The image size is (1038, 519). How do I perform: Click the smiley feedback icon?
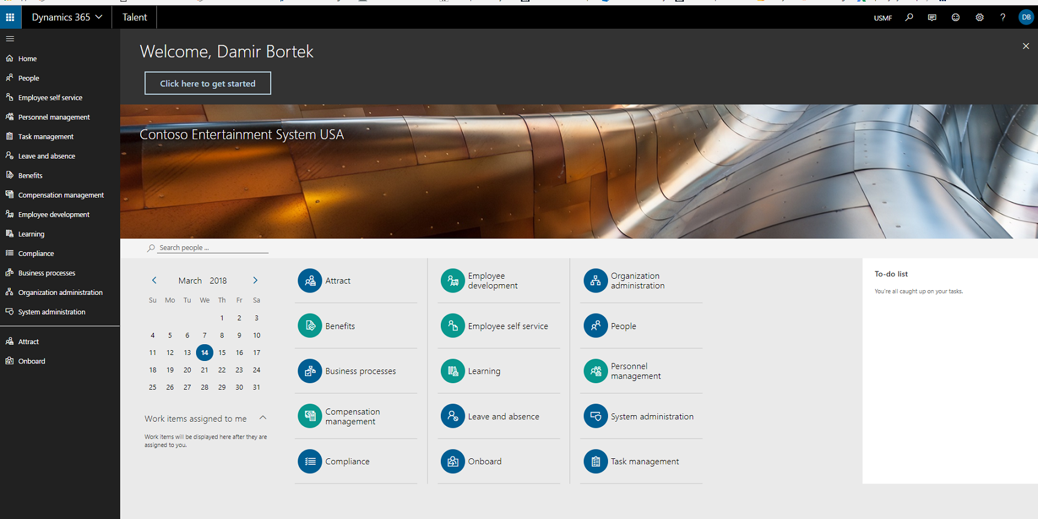point(956,17)
